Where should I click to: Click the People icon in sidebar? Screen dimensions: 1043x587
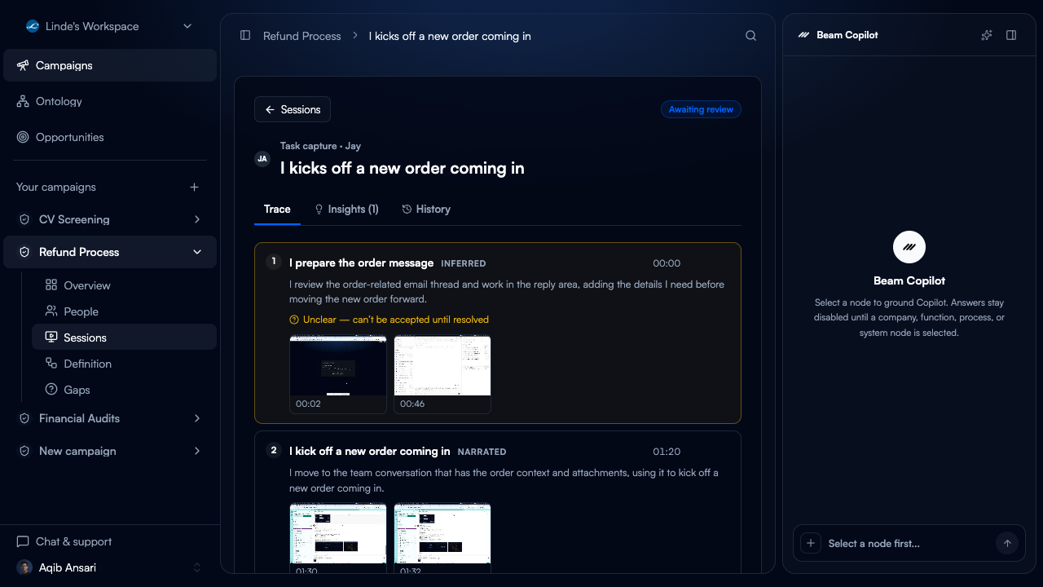click(x=51, y=311)
